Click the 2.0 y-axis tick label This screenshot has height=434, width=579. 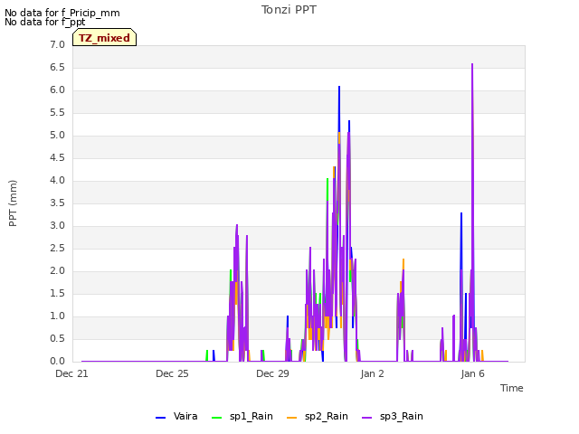click(57, 271)
